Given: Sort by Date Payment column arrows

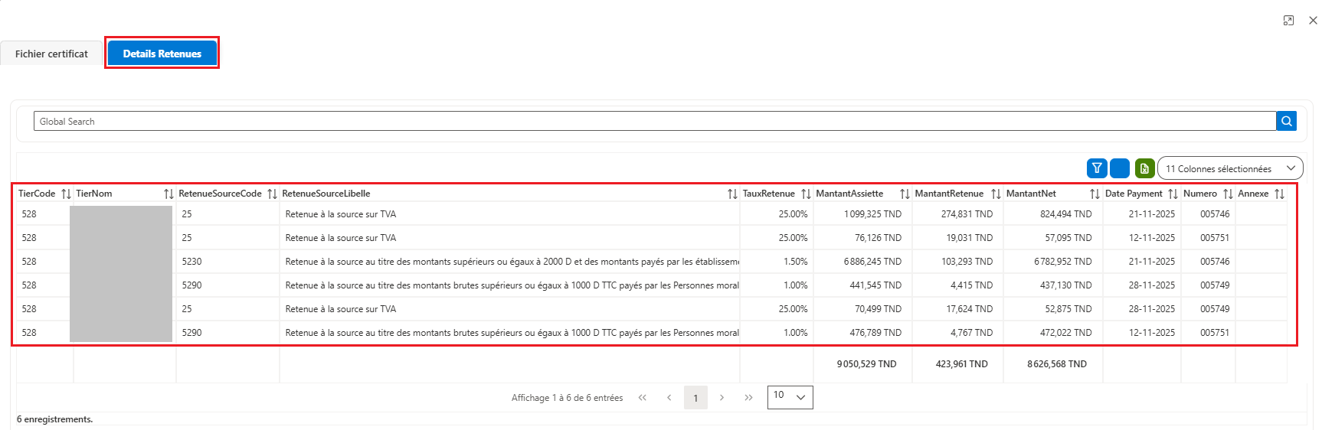Looking at the screenshot, I should [x=1173, y=194].
